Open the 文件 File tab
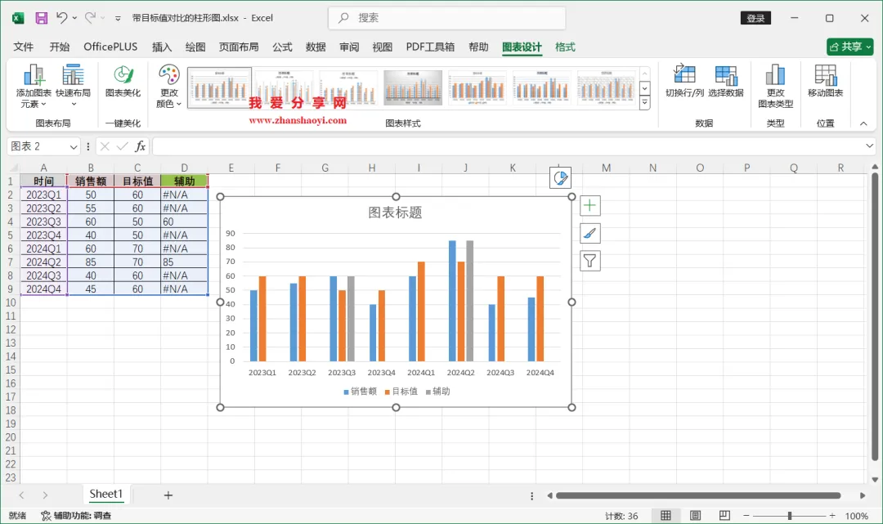This screenshot has height=524, width=883. [24, 47]
